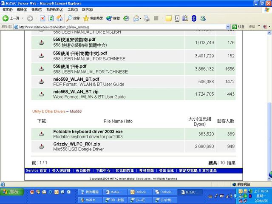Switch to BB - 對話 taskbar window
The width and height of the screenshot is (272, 204).
coord(115,200)
